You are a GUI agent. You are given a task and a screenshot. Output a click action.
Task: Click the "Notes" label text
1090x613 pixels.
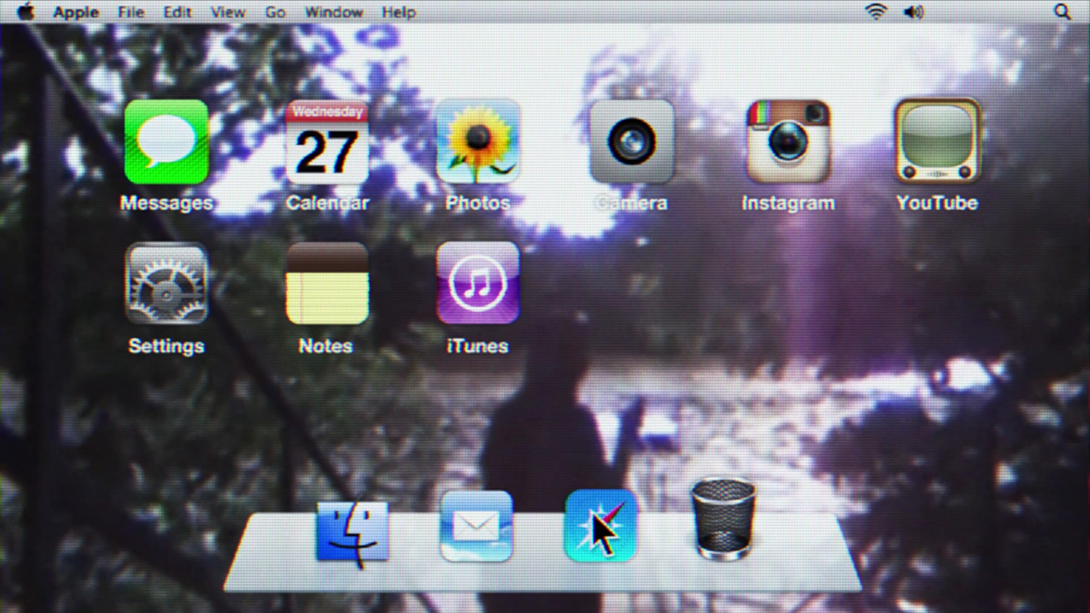click(326, 346)
